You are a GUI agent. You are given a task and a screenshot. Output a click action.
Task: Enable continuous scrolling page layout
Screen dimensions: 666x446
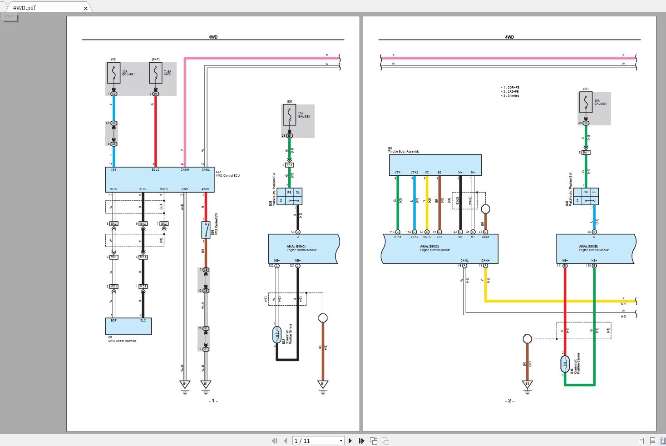pos(652,441)
